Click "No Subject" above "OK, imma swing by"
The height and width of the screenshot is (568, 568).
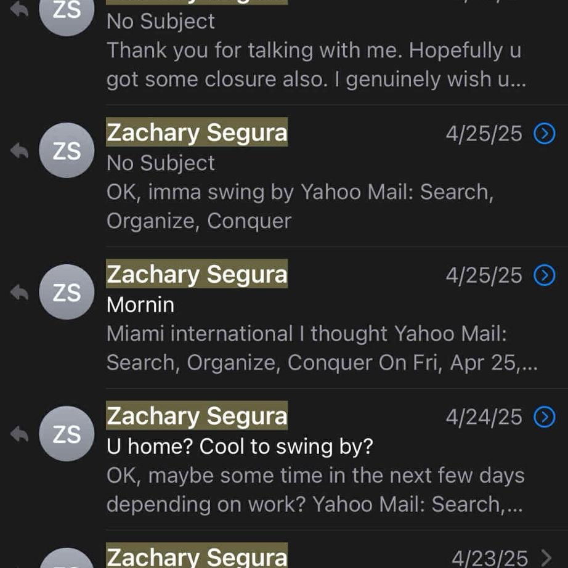tap(161, 163)
